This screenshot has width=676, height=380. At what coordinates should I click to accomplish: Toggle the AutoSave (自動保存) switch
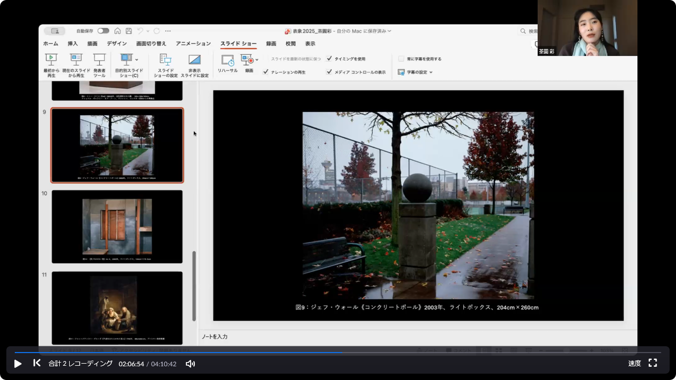point(103,31)
